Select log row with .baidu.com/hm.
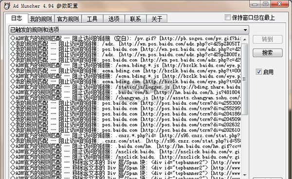This screenshot has height=179, width=292. 126,146
